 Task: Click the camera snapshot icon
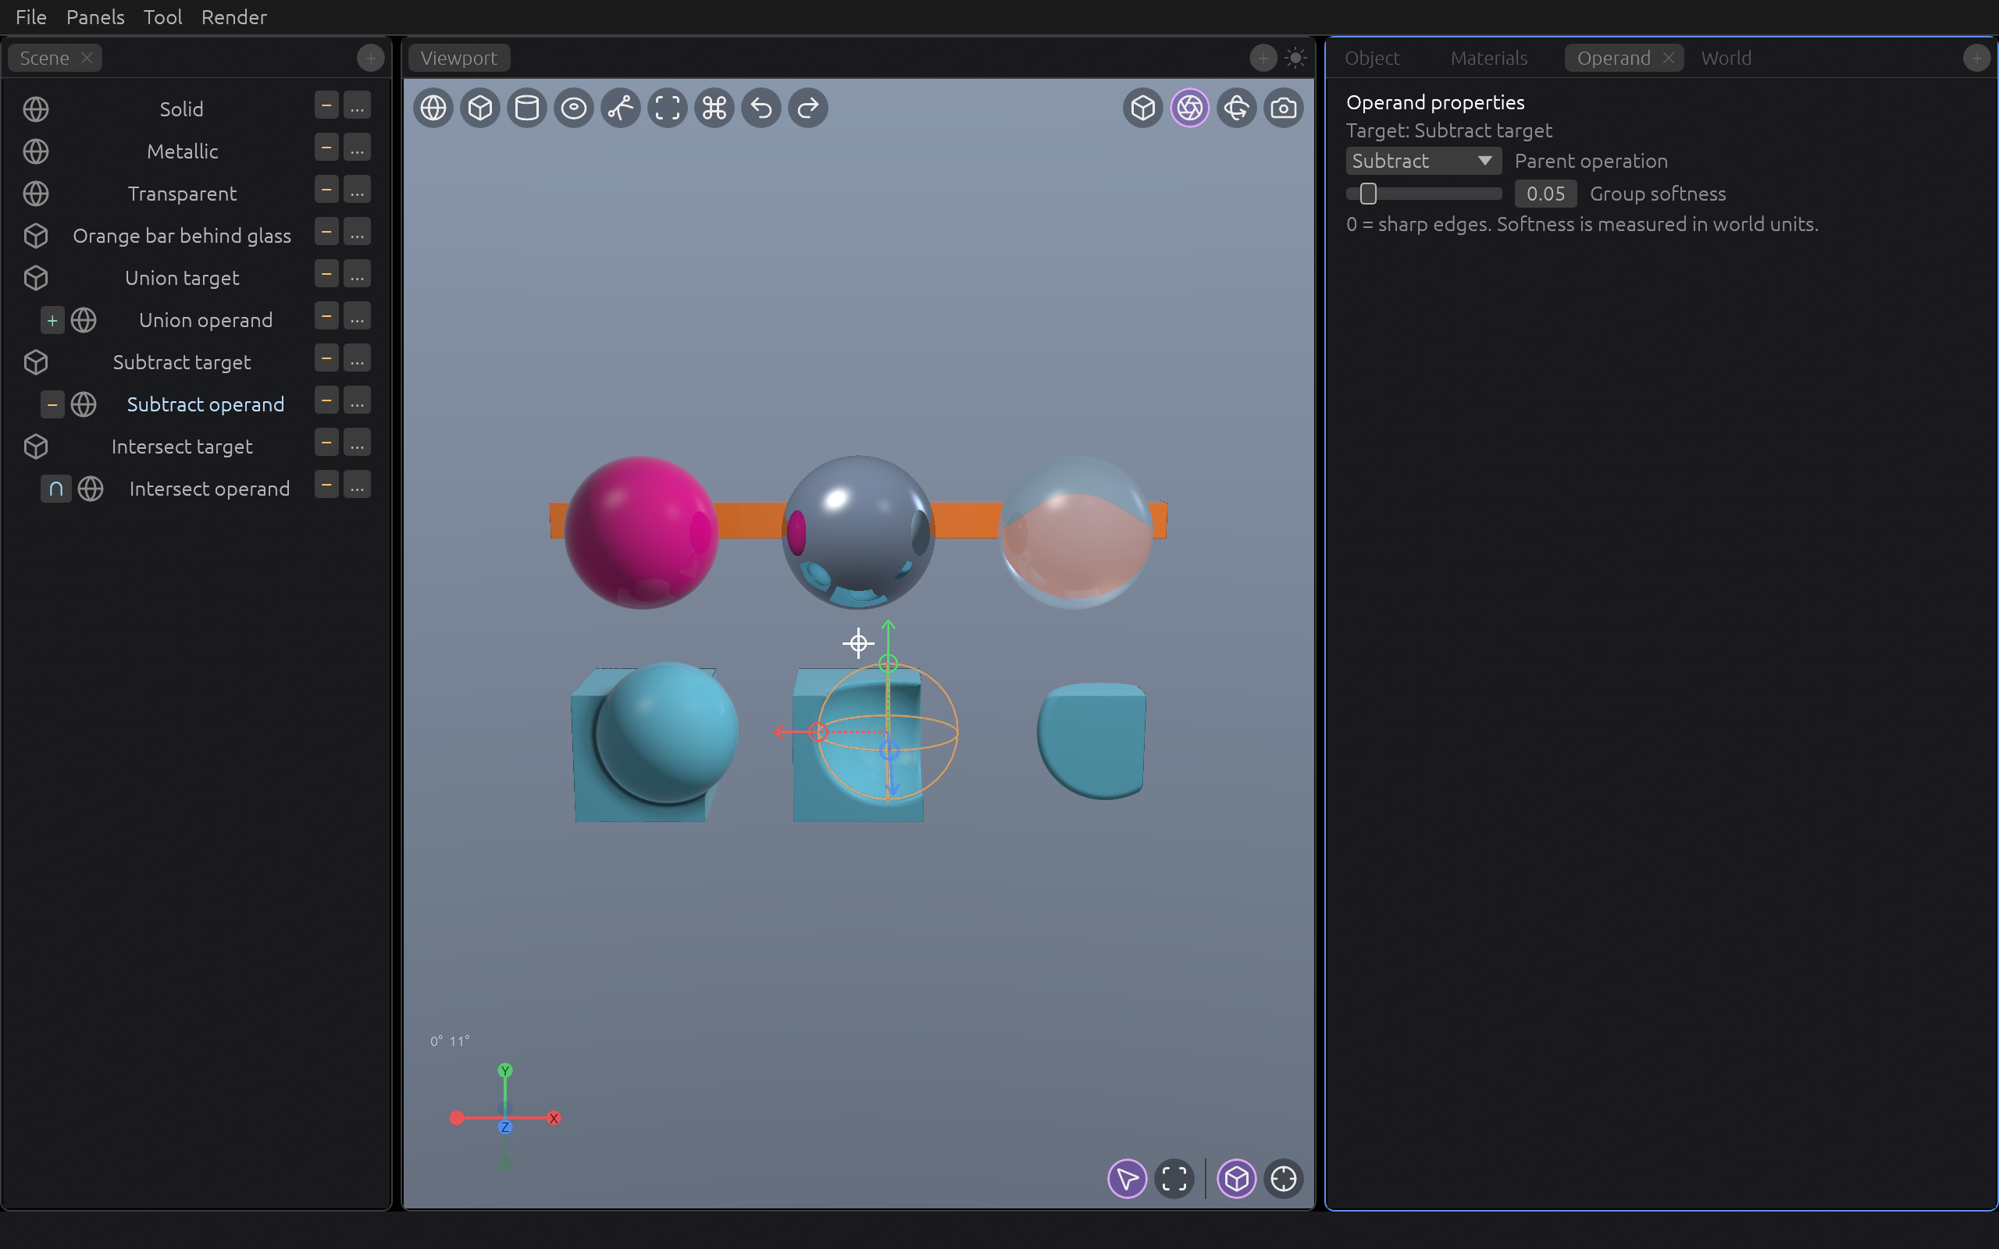click(1284, 109)
